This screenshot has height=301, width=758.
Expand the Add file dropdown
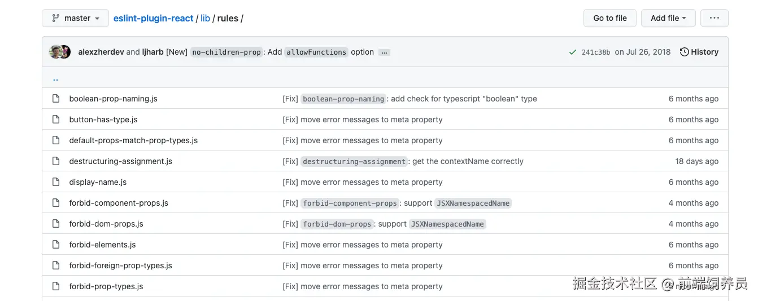point(668,18)
